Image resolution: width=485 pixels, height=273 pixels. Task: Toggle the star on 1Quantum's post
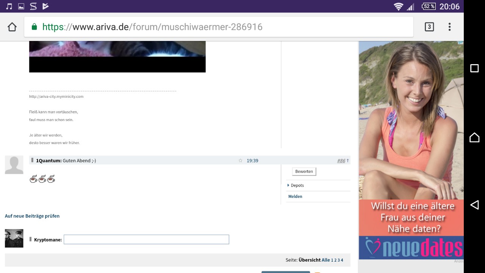(240, 161)
